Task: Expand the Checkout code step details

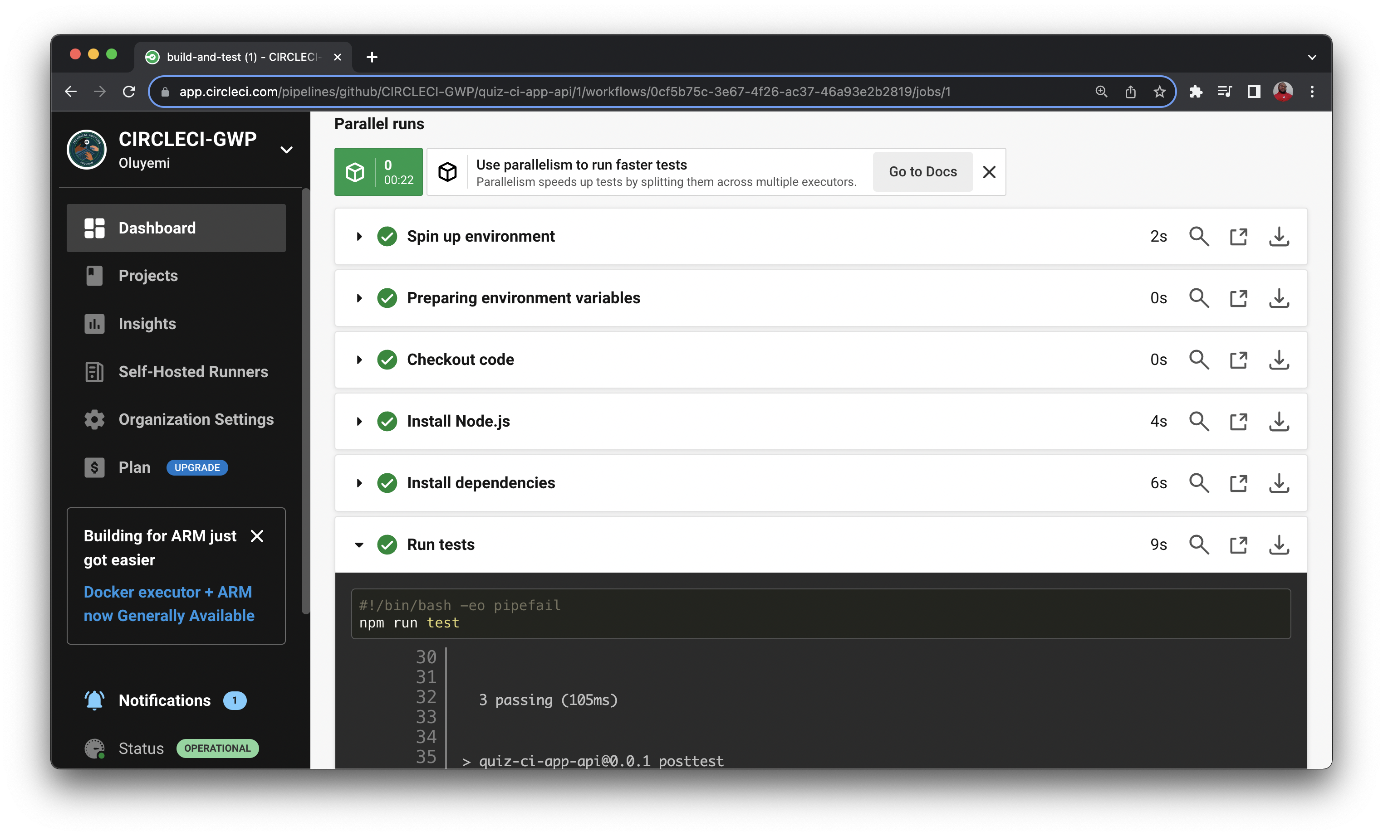Action: [x=360, y=360]
